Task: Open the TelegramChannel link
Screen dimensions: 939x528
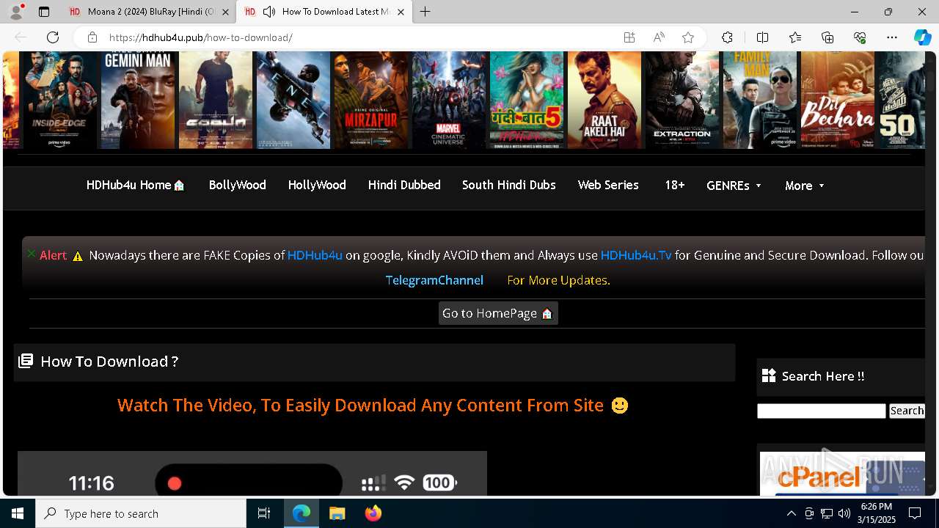Action: [x=434, y=280]
